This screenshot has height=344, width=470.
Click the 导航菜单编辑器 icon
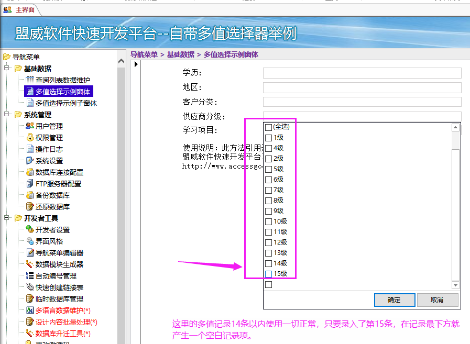click(x=30, y=252)
